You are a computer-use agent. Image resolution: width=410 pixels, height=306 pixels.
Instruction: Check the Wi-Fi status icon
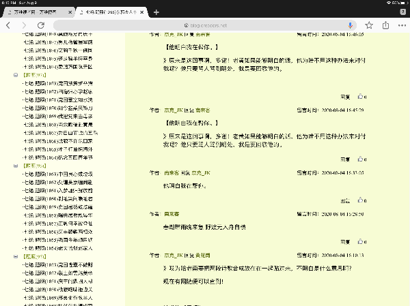point(389,3)
